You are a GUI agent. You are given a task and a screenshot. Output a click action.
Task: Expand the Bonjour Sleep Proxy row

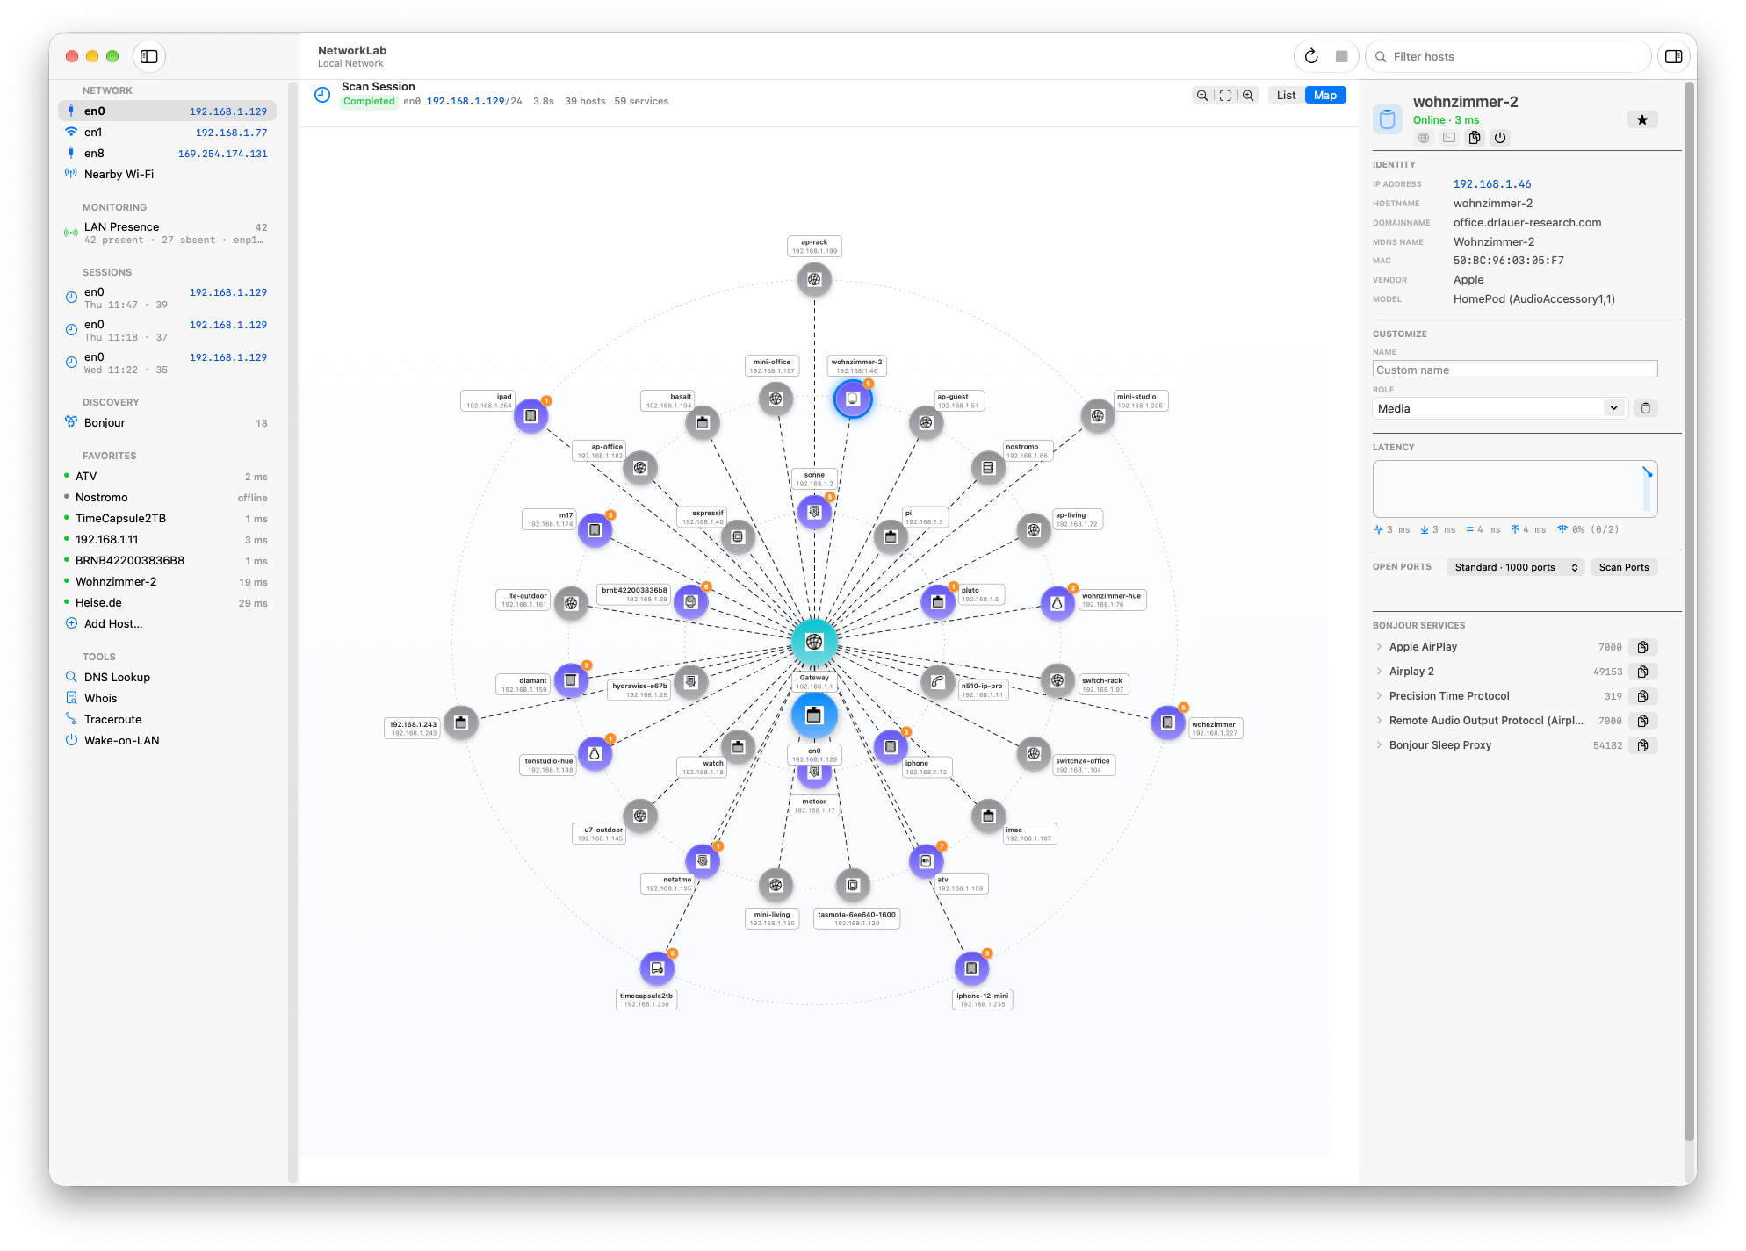[x=1379, y=745]
